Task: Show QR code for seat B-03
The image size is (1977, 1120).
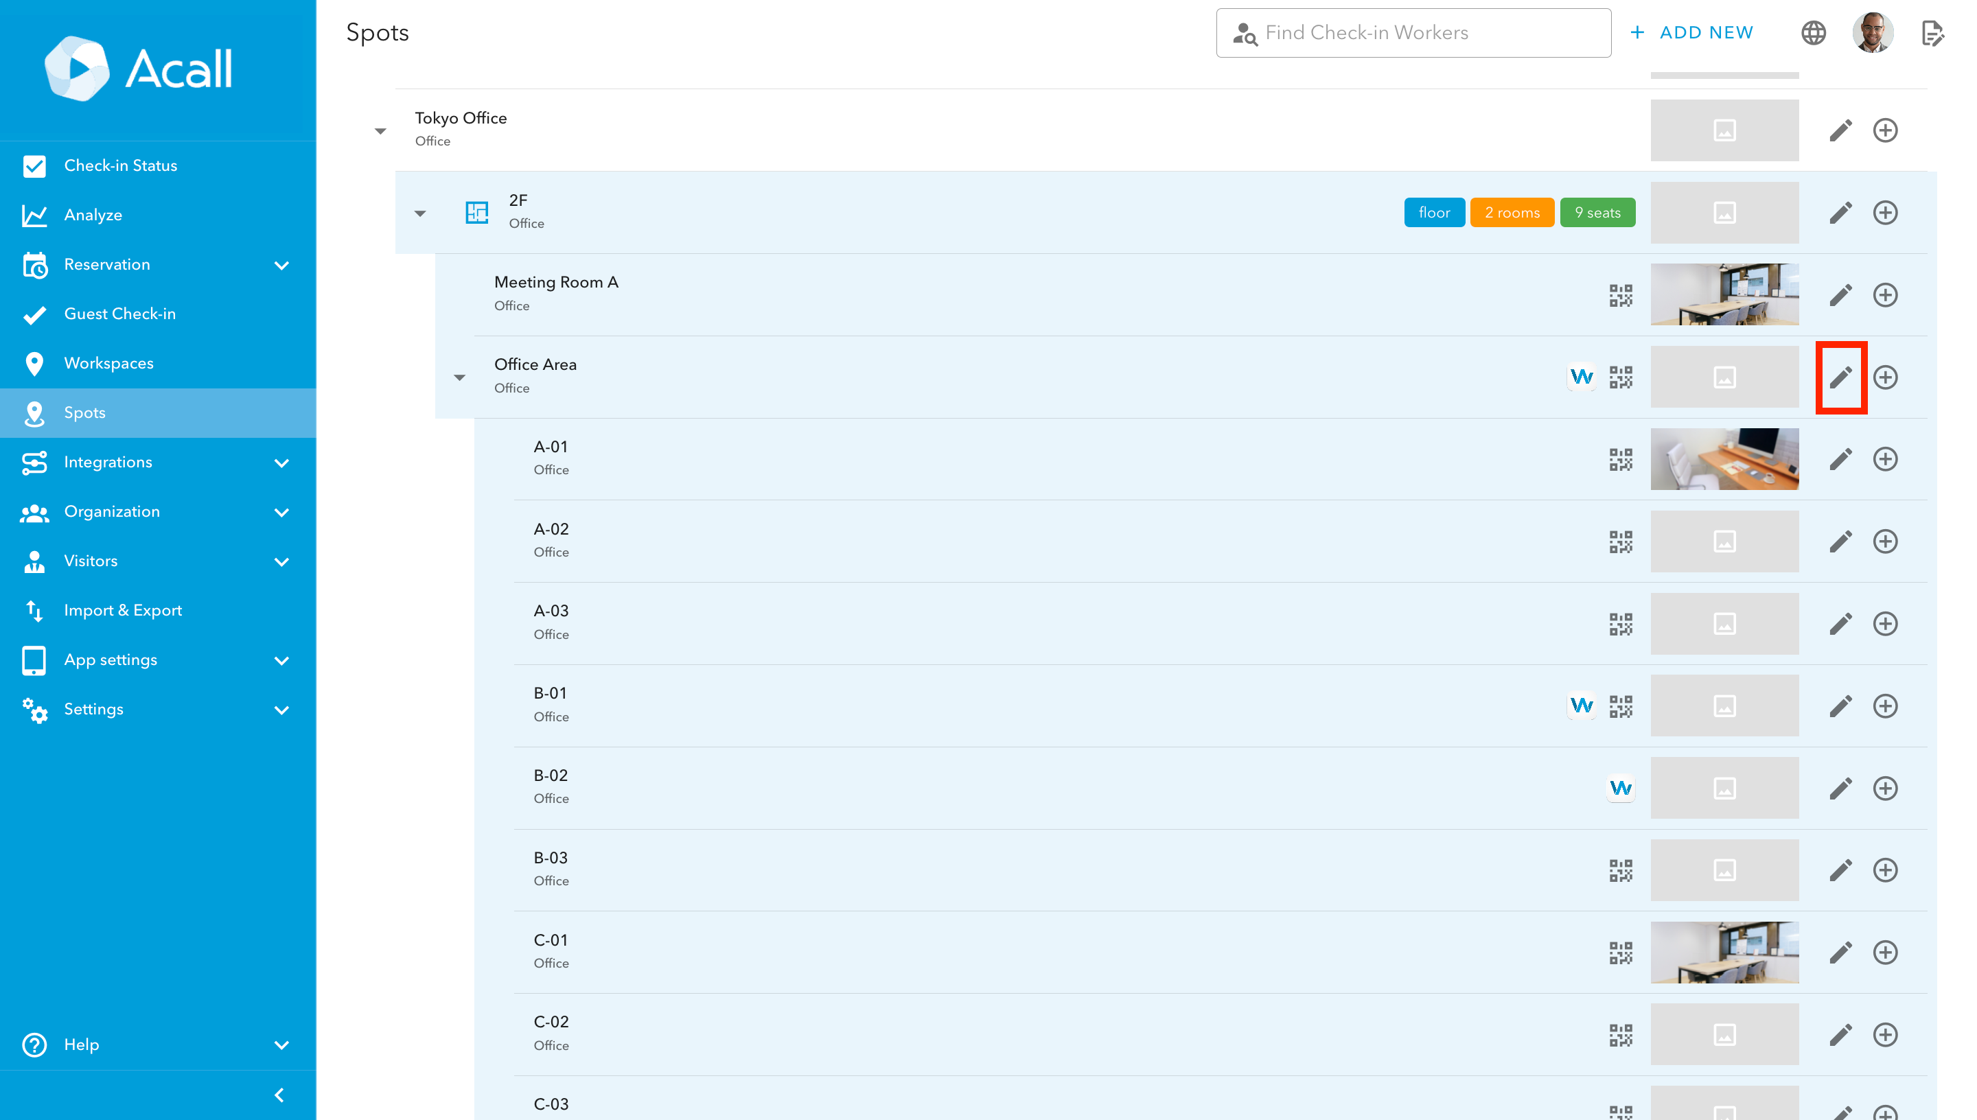Action: click(1620, 870)
